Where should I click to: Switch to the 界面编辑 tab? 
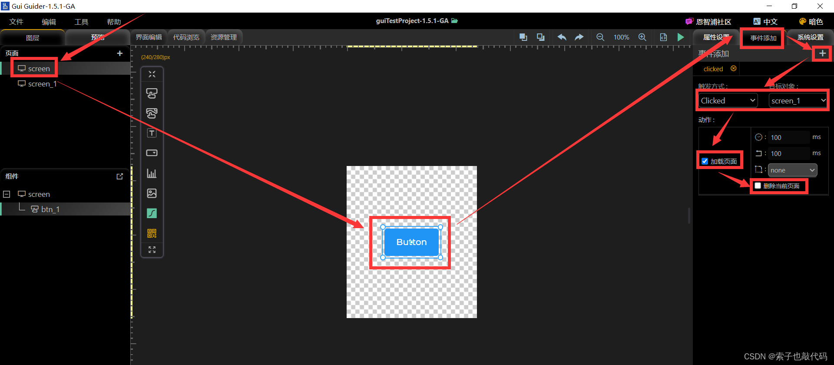click(x=149, y=37)
